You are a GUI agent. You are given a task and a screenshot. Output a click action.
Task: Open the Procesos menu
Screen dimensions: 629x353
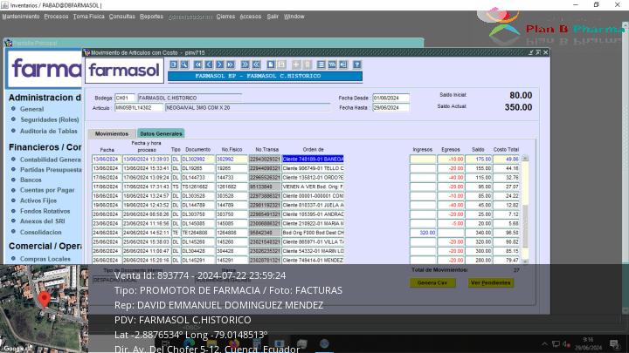point(56,17)
